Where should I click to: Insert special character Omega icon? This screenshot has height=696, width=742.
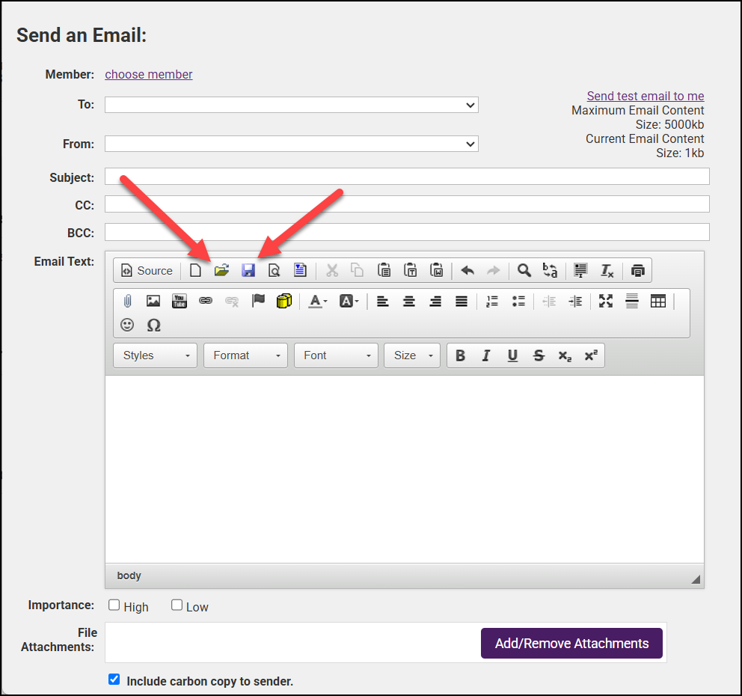point(153,325)
